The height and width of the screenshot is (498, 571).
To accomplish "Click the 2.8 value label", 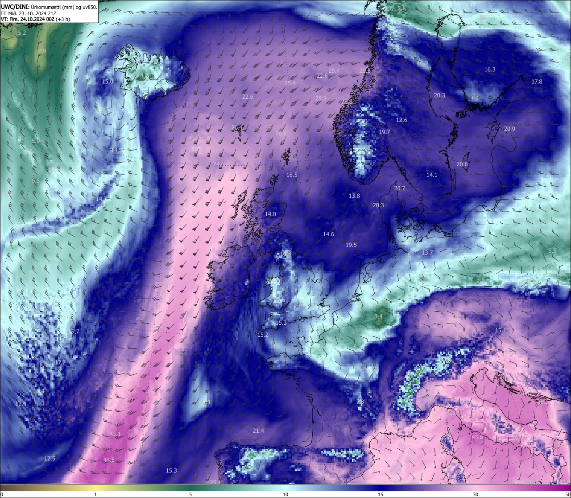I will point(401,8).
